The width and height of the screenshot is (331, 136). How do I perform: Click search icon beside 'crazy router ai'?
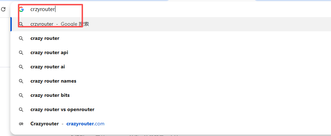pos(21,67)
